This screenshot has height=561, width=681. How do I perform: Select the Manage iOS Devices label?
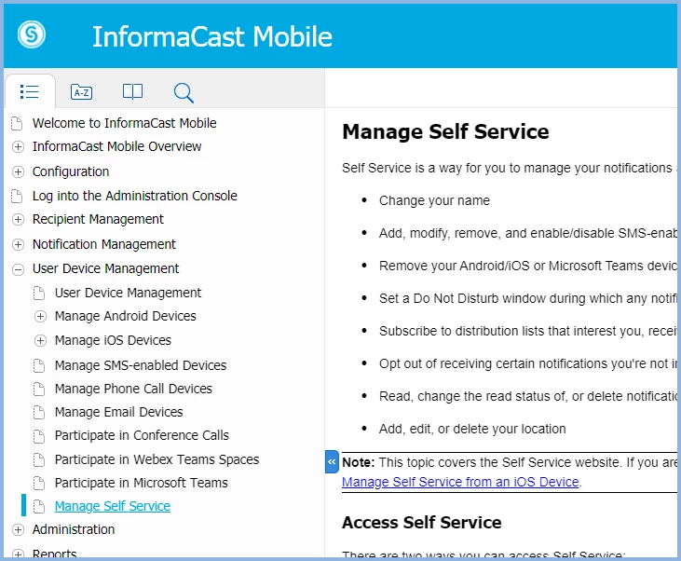click(x=113, y=341)
